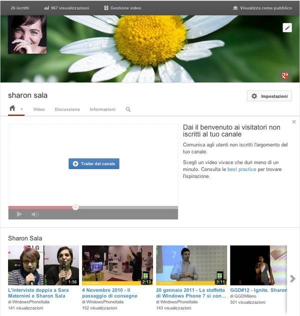Viewport: 300px width, 316px height.
Task: Click the Sharon Sala section heading
Action: (x=25, y=238)
